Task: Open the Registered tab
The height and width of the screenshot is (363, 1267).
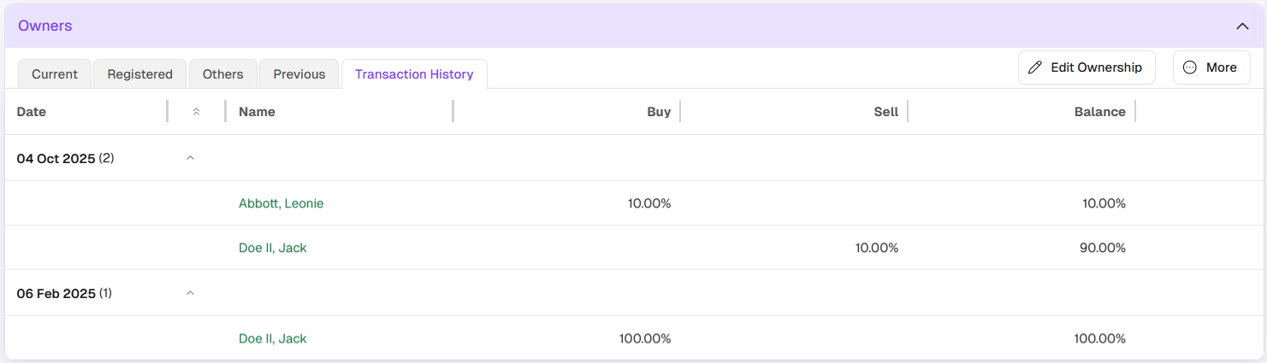Action: pos(139,74)
